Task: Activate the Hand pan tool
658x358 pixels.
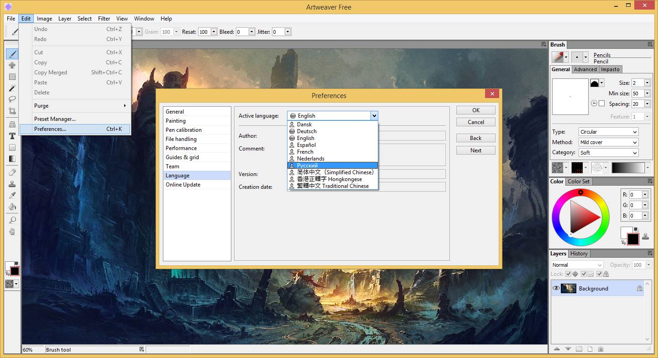Action: (12, 232)
